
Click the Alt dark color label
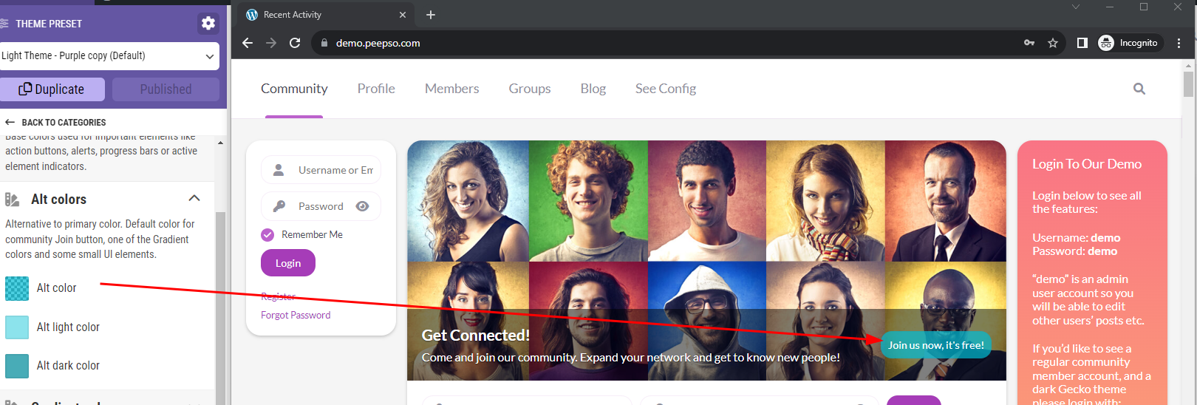[68, 365]
